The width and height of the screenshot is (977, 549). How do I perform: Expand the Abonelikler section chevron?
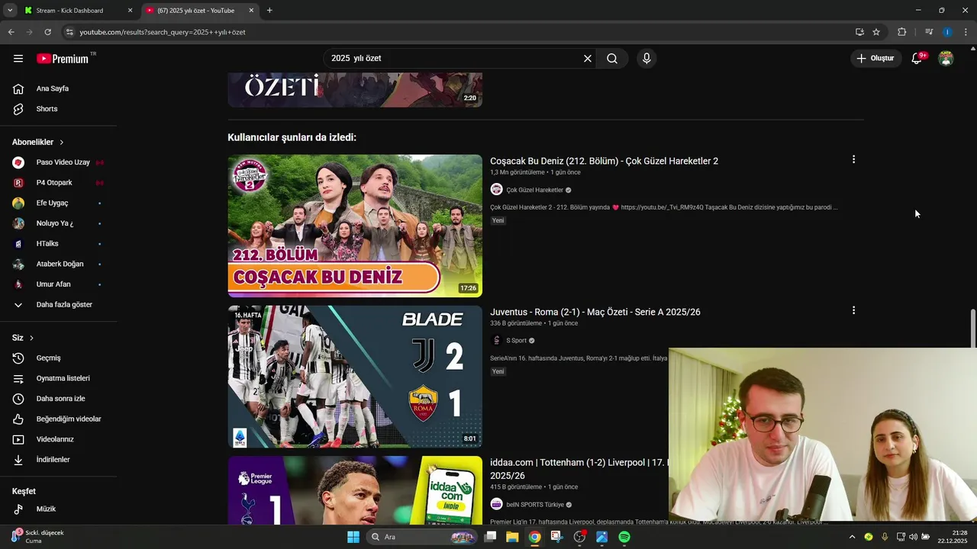tap(62, 143)
